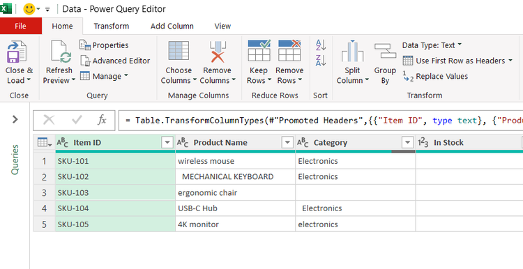Viewport: 523px width, 269px height.
Task: Switch to the Transform tab
Action: pos(112,26)
